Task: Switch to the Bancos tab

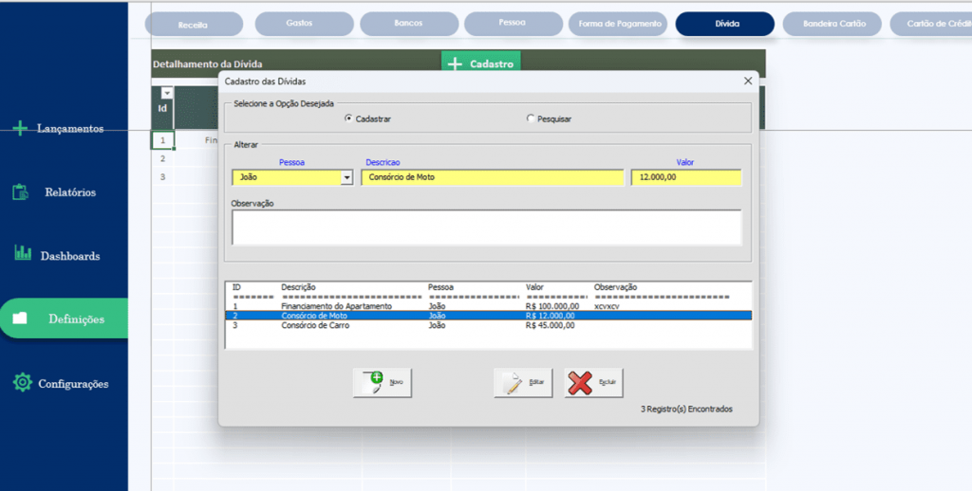Action: [409, 24]
